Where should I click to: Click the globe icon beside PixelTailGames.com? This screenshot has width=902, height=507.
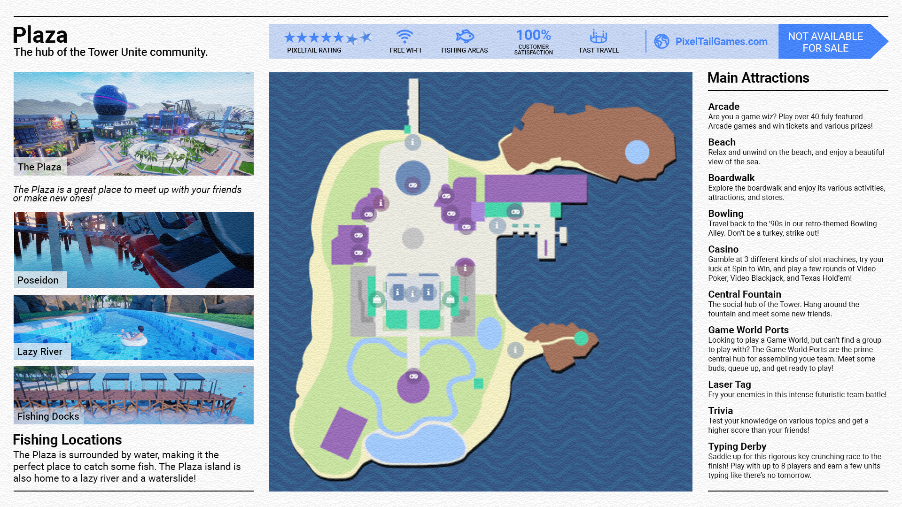(x=661, y=41)
